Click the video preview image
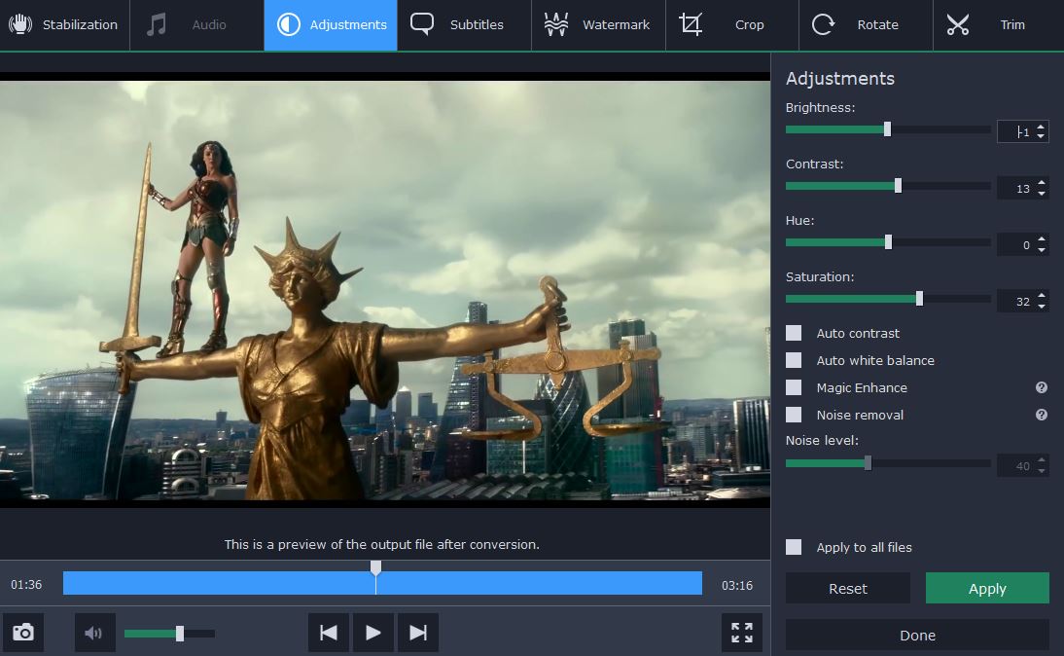The height and width of the screenshot is (656, 1064). pos(385,290)
